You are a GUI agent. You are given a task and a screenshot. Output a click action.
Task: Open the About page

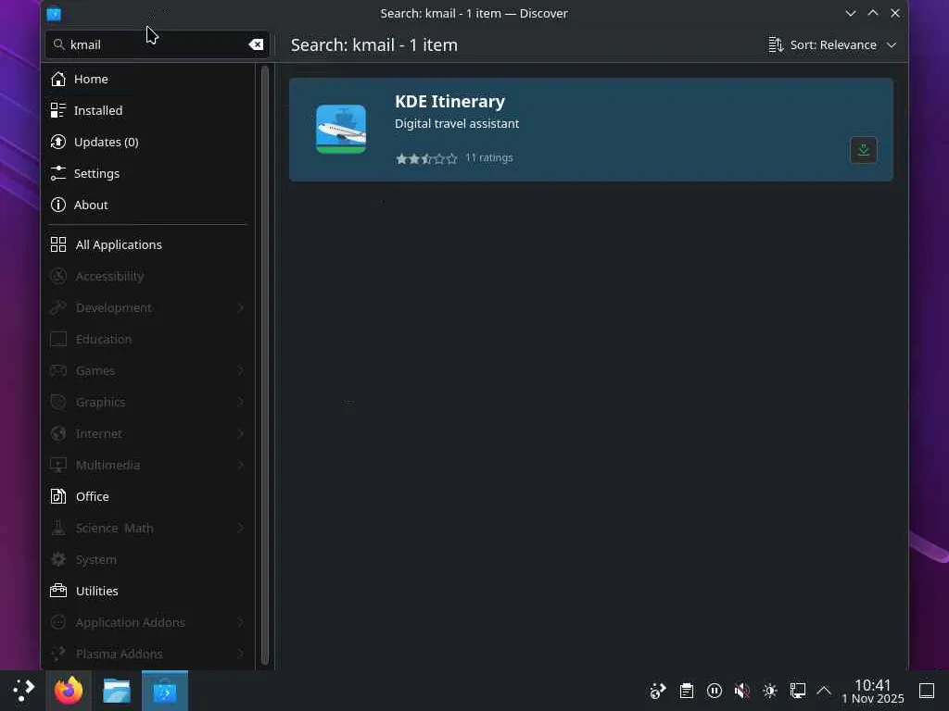pyautogui.click(x=147, y=205)
